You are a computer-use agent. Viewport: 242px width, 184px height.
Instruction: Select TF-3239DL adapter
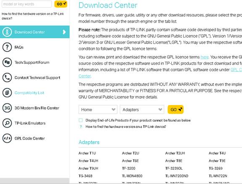174,168
